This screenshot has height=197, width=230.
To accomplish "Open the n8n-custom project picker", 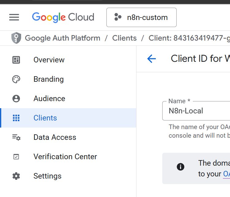I will [x=141, y=17].
